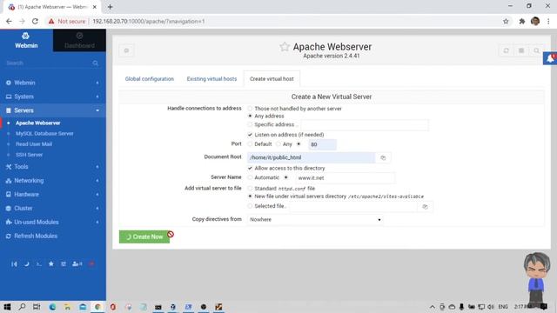The height and width of the screenshot is (313, 557).
Task: Expand the Hardware sidebar category
Action: tap(53, 194)
